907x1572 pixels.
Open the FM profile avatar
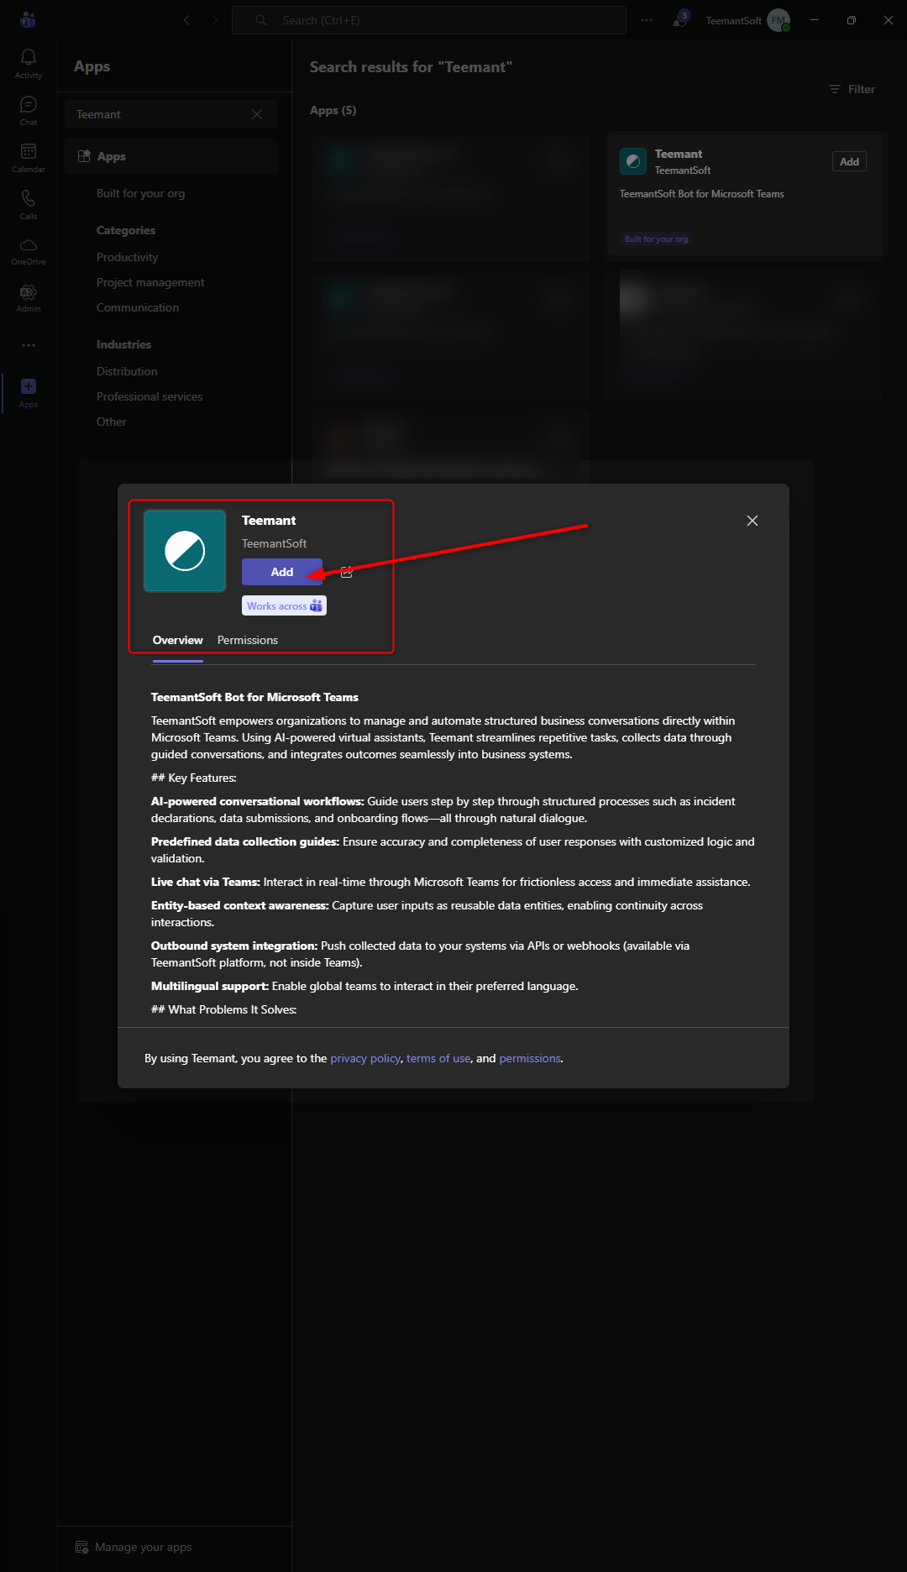coord(779,20)
